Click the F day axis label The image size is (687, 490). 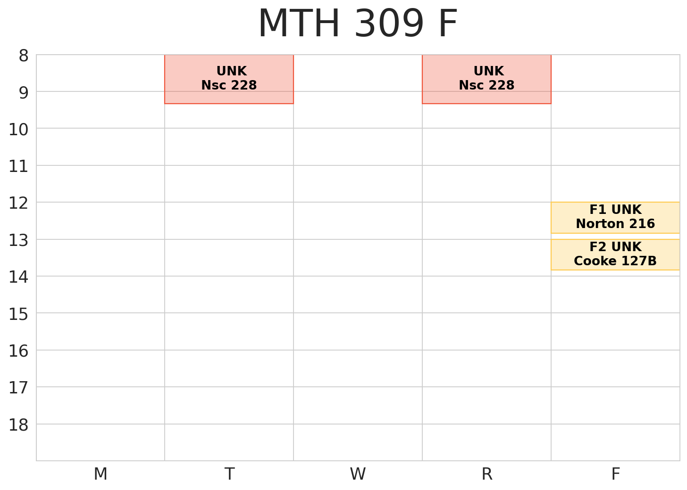click(615, 474)
